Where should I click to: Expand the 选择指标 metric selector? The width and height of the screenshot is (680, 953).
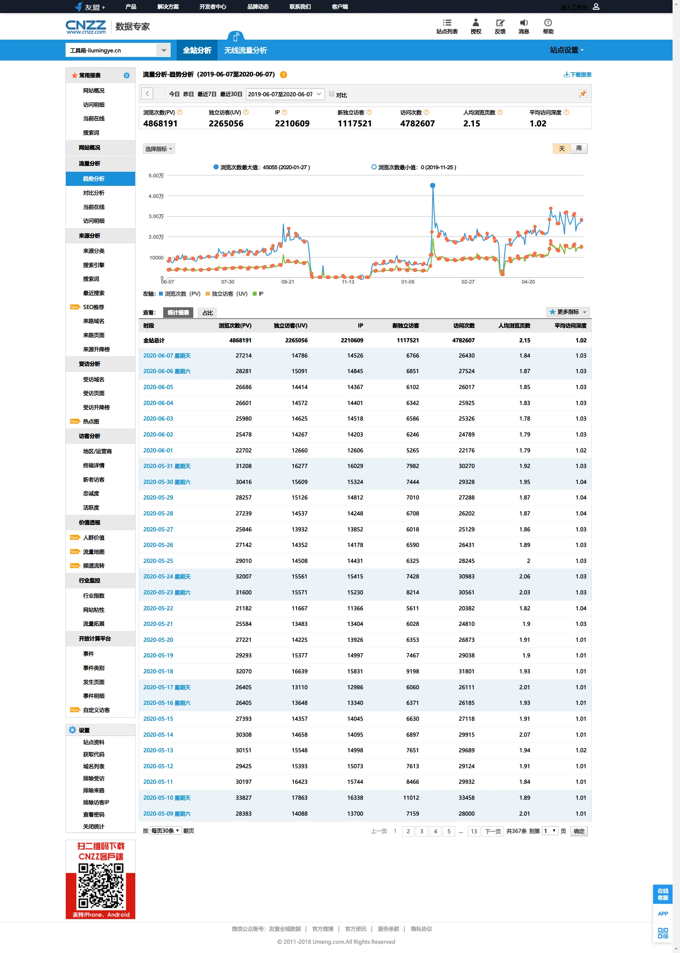click(159, 149)
